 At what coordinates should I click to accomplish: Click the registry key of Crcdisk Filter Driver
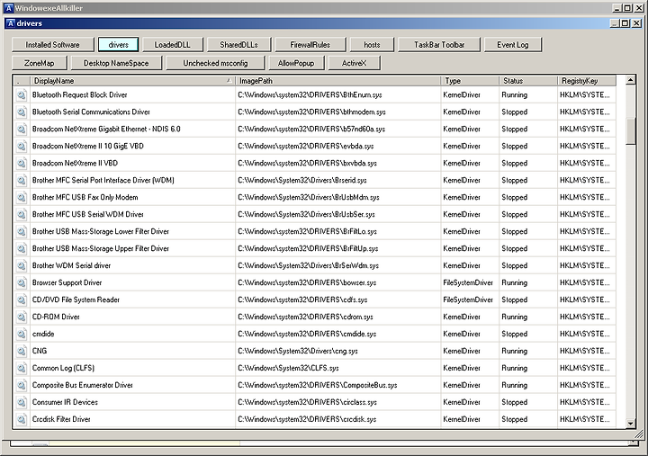click(x=585, y=419)
